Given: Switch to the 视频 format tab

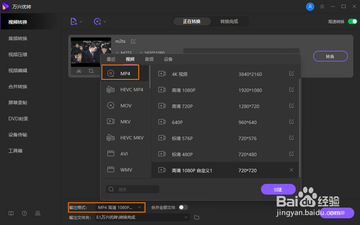Looking at the screenshot, I should tap(130, 60).
